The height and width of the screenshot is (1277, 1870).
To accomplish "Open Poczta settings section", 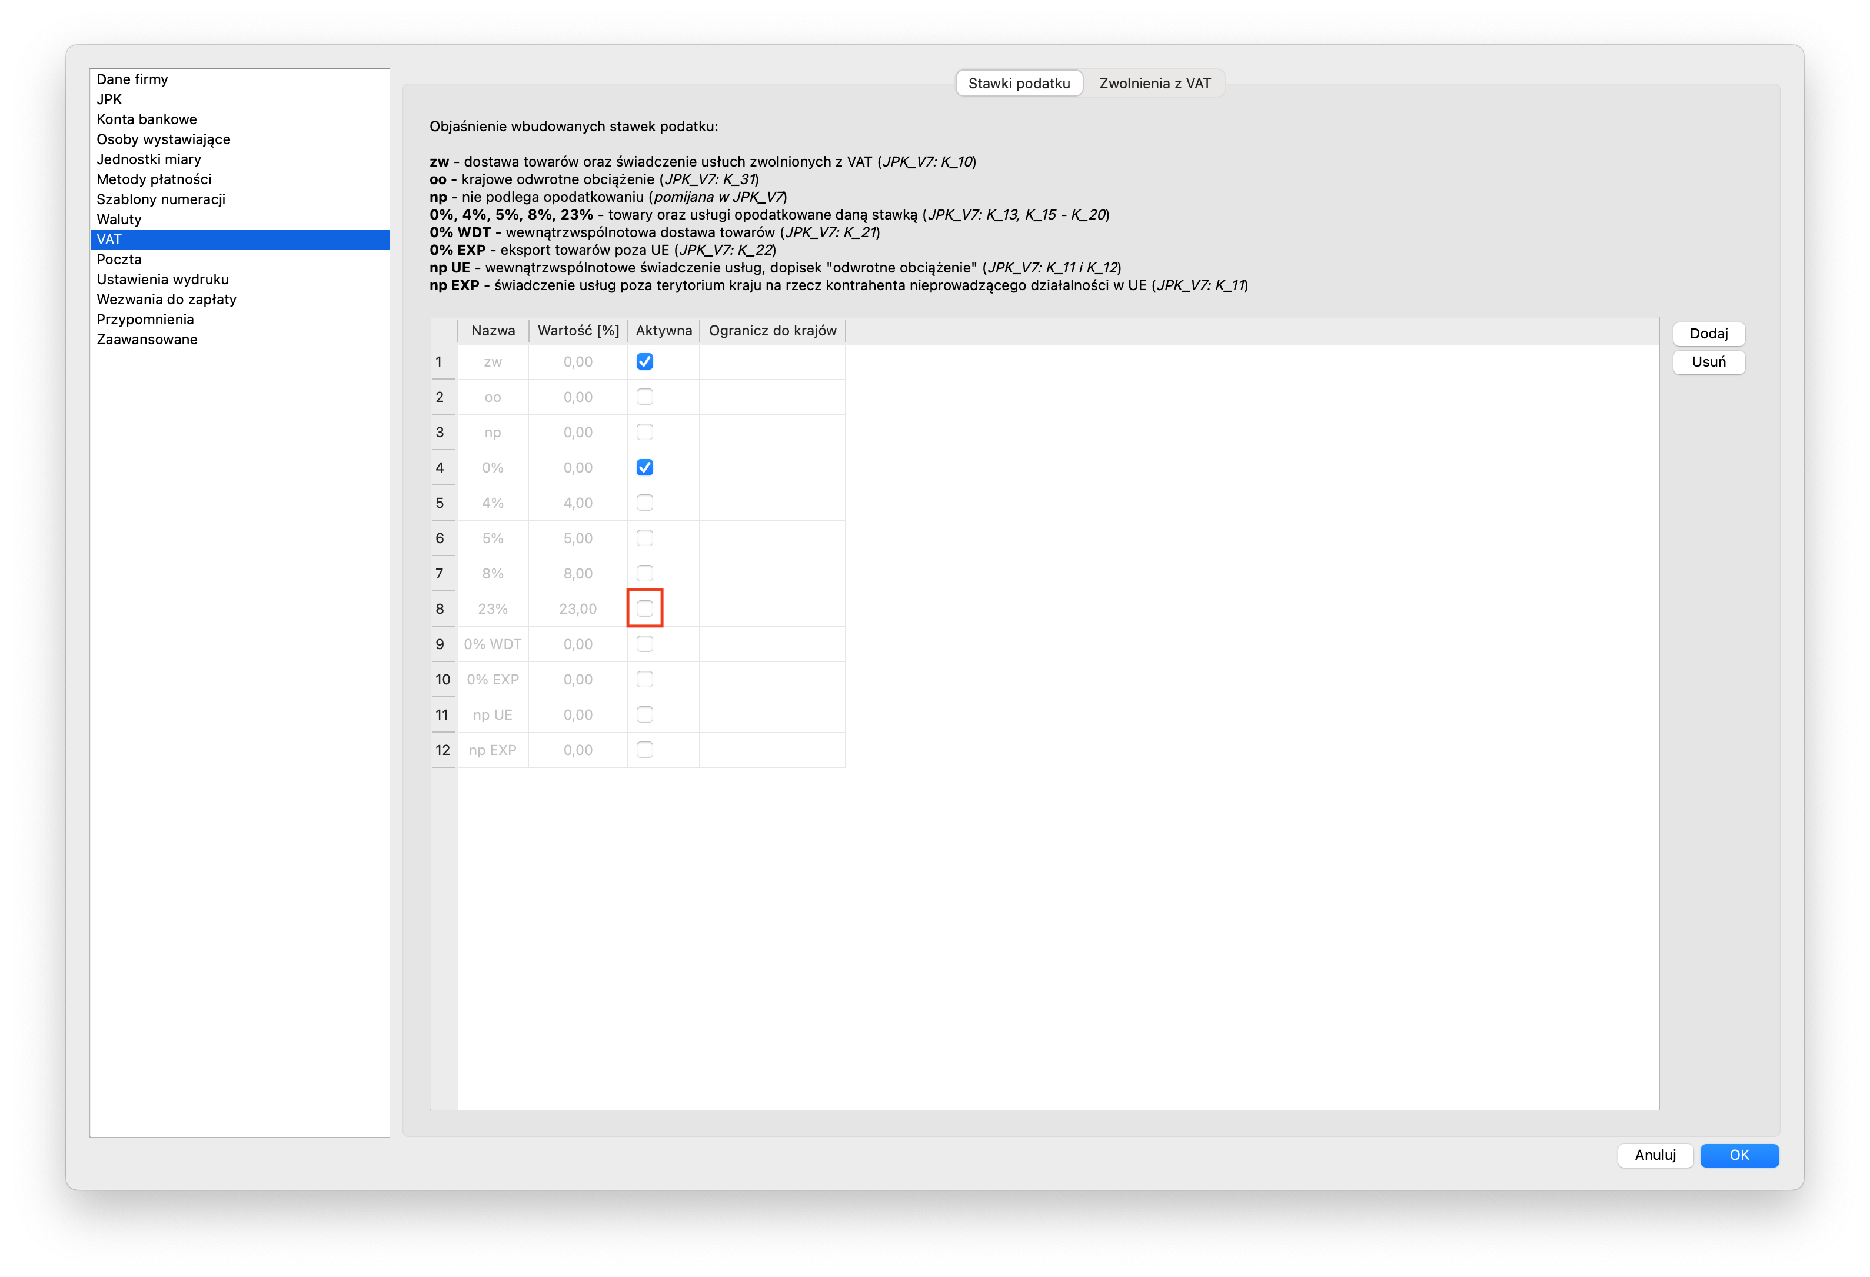I will click(x=240, y=260).
